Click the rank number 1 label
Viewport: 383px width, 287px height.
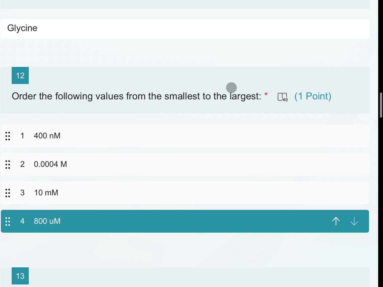tap(22, 136)
